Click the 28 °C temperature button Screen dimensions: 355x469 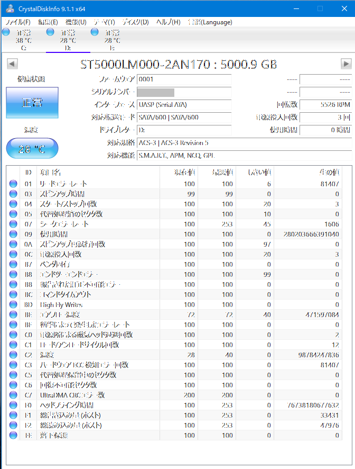pos(32,148)
